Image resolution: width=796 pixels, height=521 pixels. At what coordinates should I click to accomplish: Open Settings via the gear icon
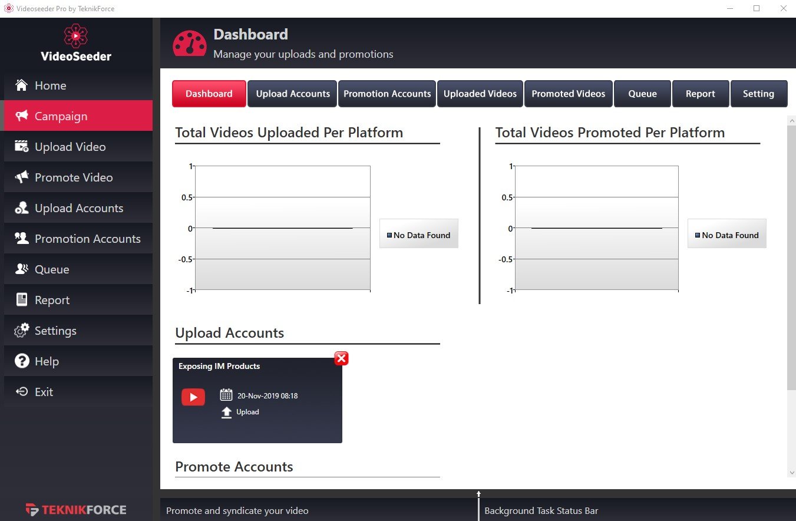[22, 331]
